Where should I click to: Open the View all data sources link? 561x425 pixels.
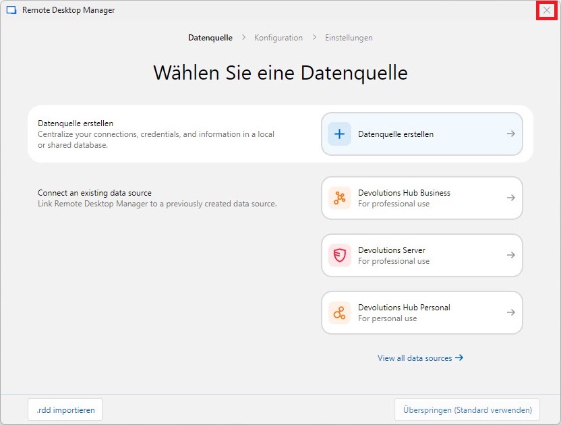click(415, 358)
